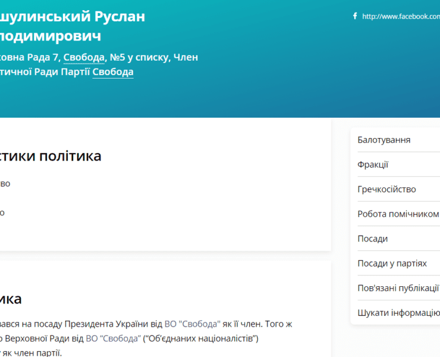
Task: Open the facebook.com profile link
Action: point(401,17)
